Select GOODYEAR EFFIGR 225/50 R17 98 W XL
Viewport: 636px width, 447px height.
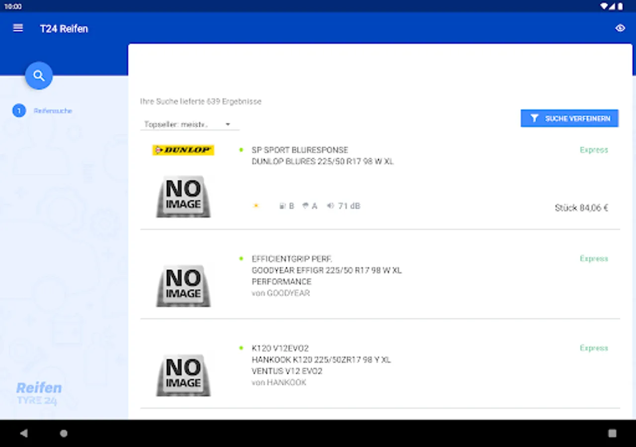[326, 270]
